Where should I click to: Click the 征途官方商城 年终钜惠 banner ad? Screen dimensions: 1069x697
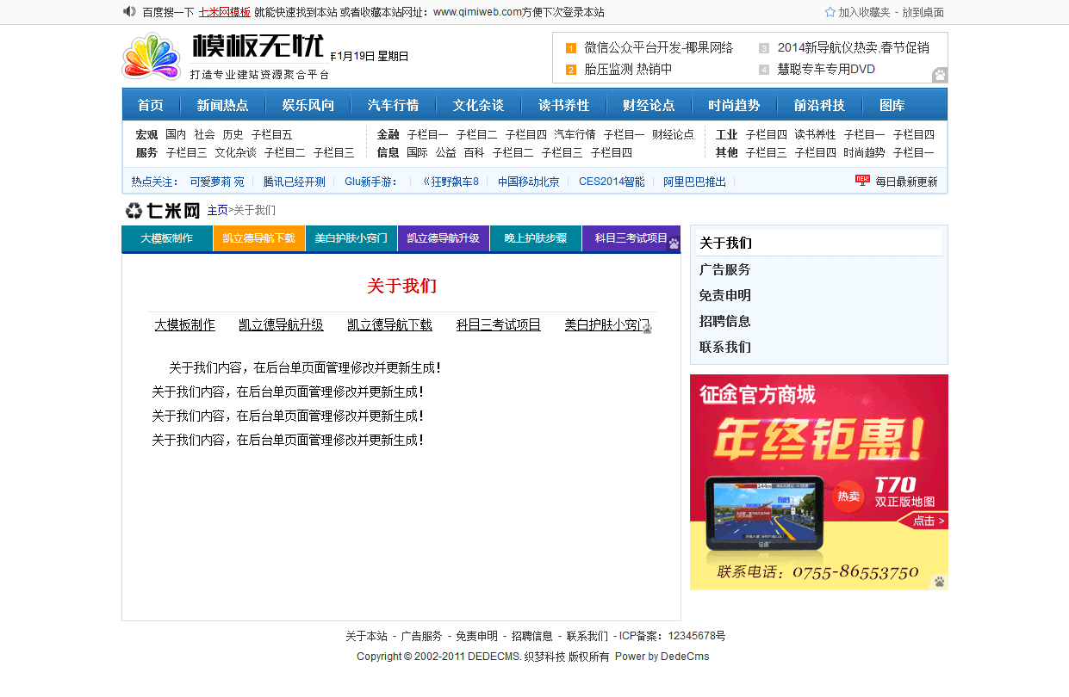point(818,481)
